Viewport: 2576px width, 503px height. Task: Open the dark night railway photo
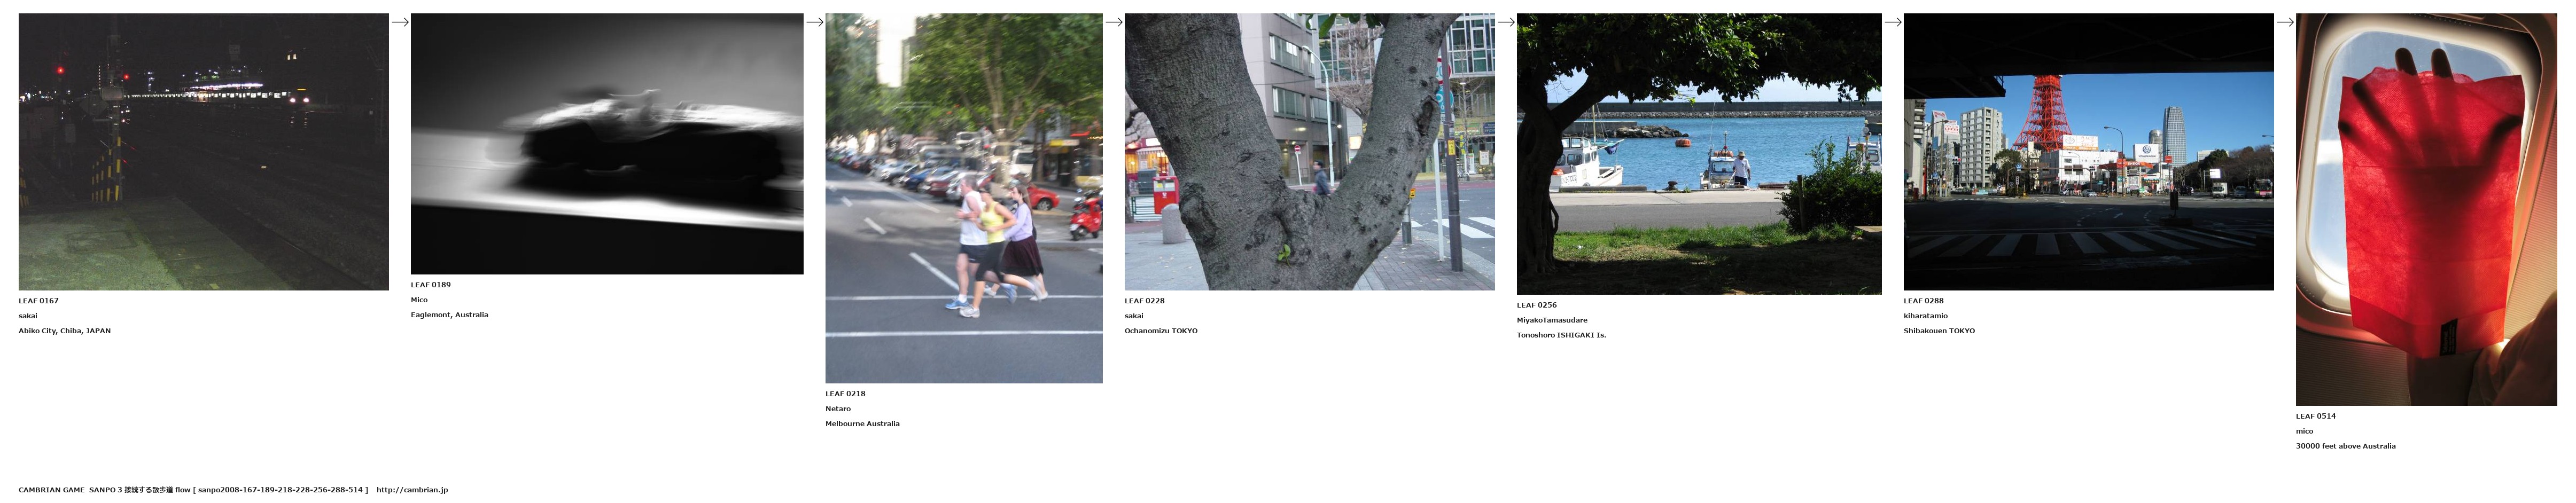(203, 152)
